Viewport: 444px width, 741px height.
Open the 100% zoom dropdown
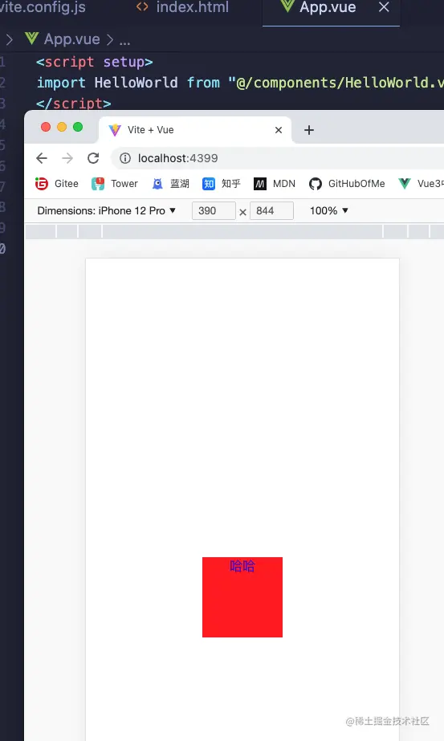click(x=329, y=211)
